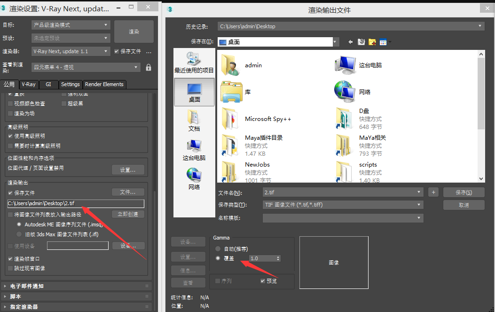495x312 pixels.
Task: Select 旧版 3ds Max 图像文件列表 radio option
Action: 19,234
